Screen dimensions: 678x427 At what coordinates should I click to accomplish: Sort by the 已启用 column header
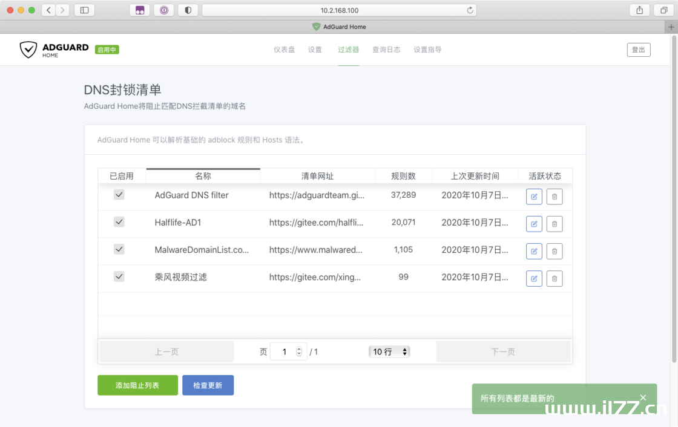pos(122,176)
